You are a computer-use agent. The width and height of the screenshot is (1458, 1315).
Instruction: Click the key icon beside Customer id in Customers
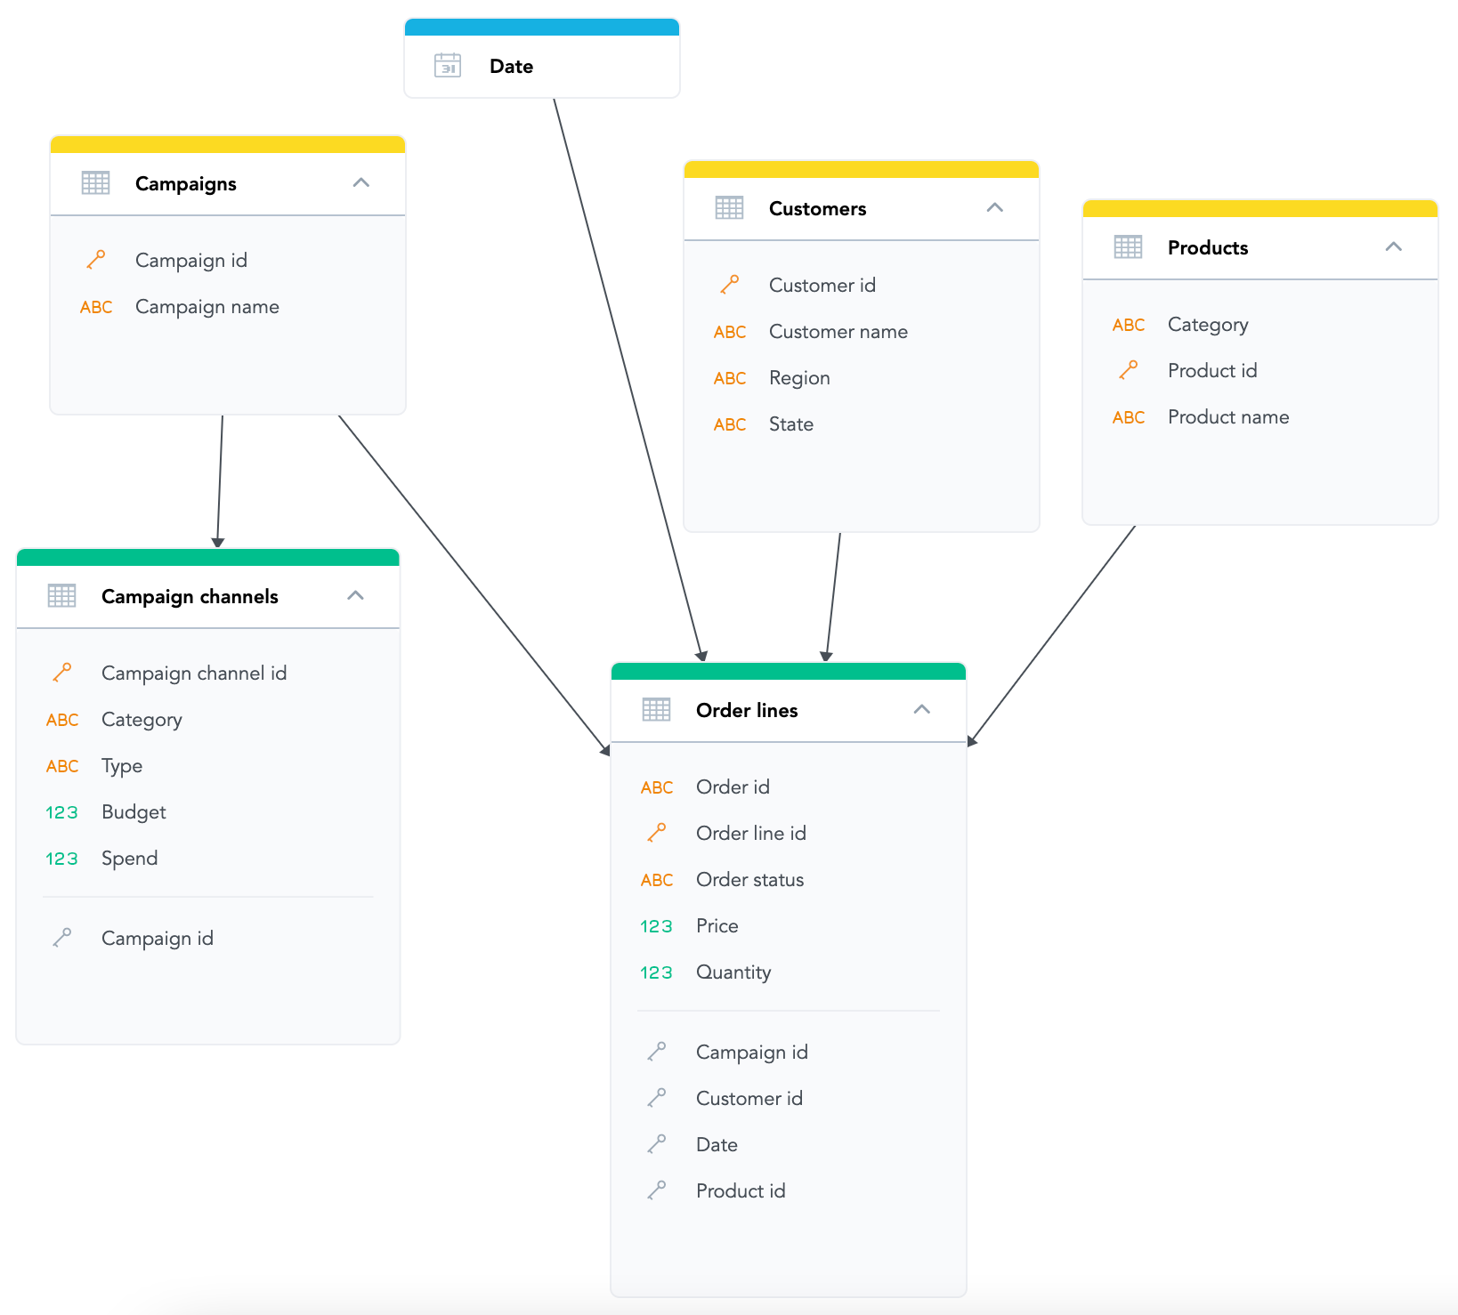[729, 285]
